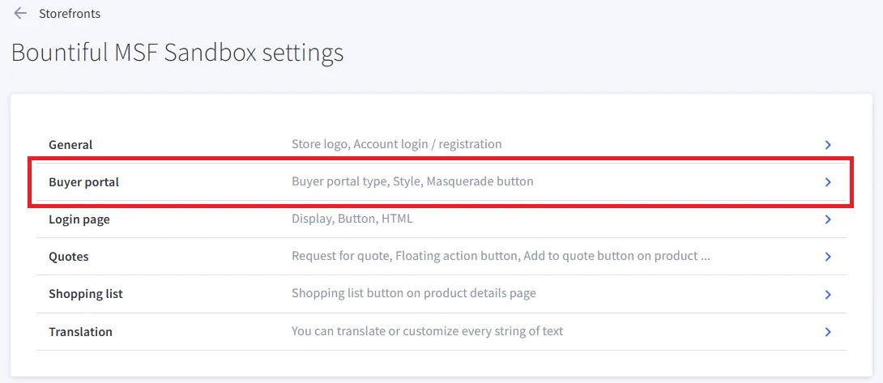Expand Buyer portal using its chevron arrow

[828, 182]
